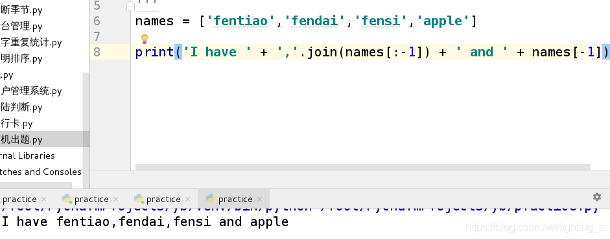
Task: Open 断季节.py in project tree
Action: pyautogui.click(x=21, y=10)
